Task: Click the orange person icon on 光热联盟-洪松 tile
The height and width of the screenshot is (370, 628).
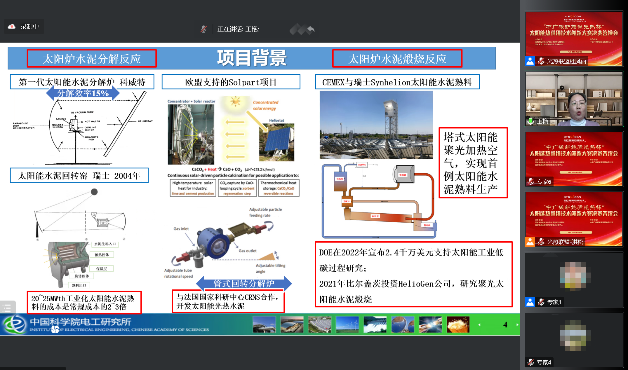Action: pos(530,242)
